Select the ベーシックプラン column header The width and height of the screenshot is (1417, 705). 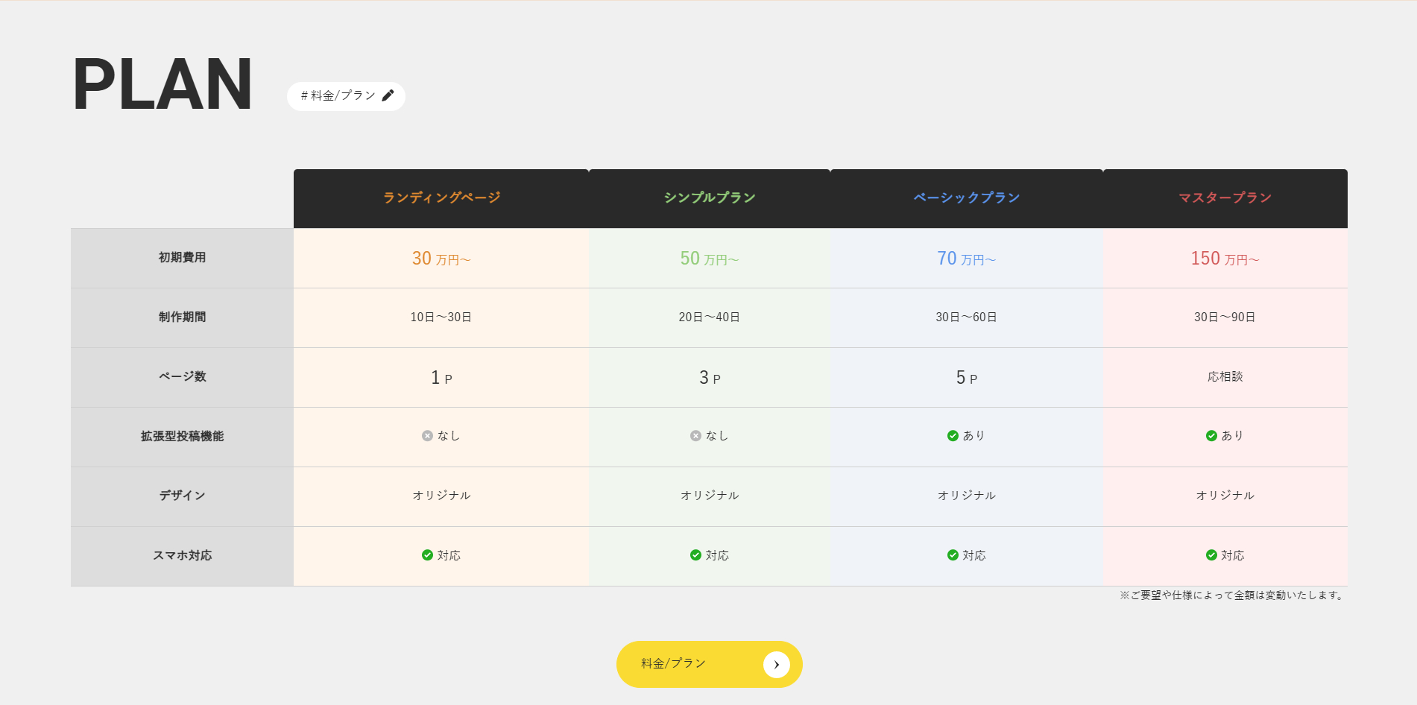pyautogui.click(x=967, y=198)
